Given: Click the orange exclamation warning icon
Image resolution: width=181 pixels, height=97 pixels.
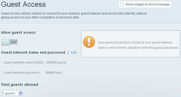Looking at the screenshot, I should click(89, 42).
